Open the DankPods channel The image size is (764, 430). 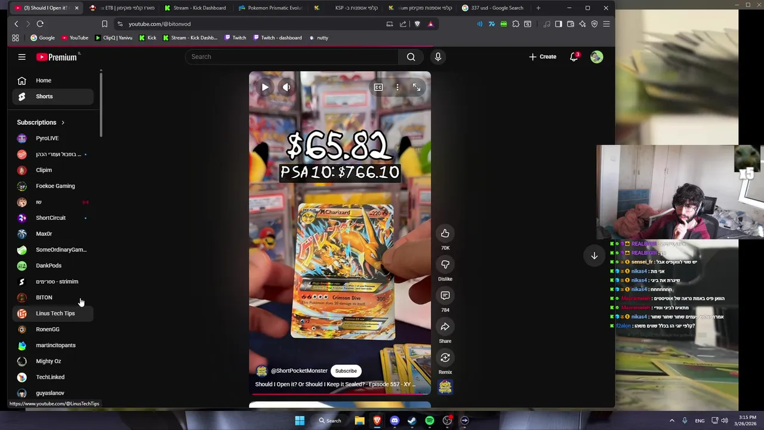point(52,266)
